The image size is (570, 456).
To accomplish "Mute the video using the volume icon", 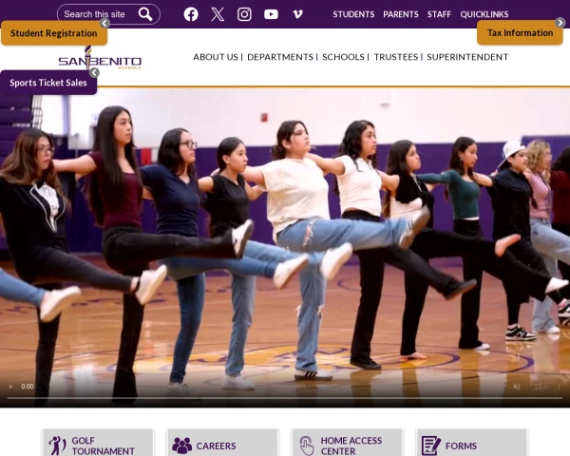I will tap(517, 387).
